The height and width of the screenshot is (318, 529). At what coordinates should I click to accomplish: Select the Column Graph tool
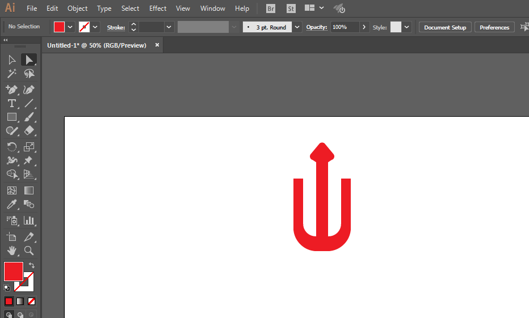click(29, 221)
